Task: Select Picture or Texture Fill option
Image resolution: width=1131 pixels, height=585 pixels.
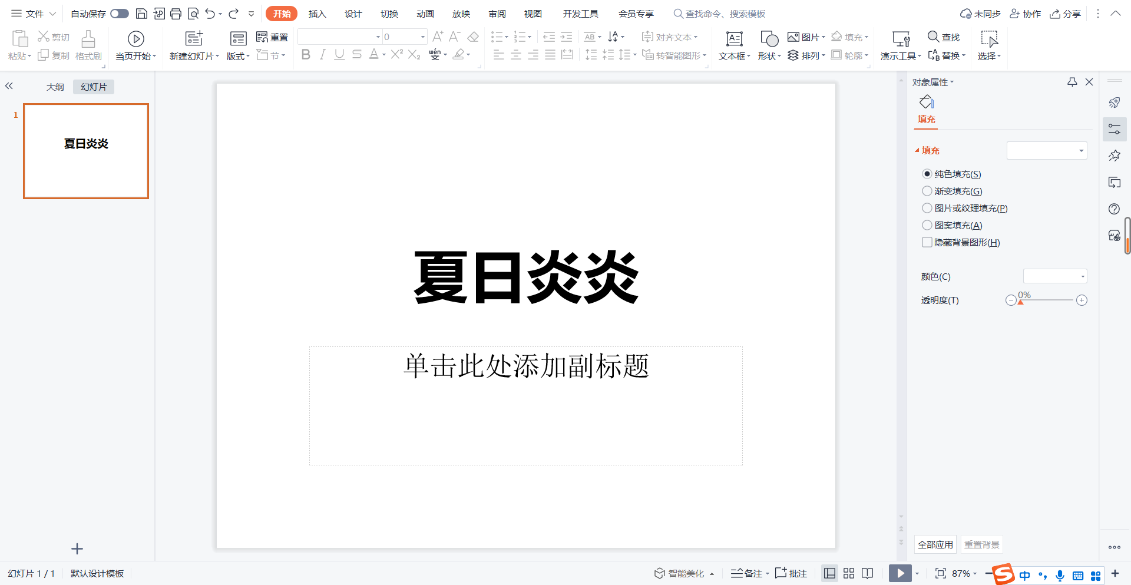Action: (927, 208)
